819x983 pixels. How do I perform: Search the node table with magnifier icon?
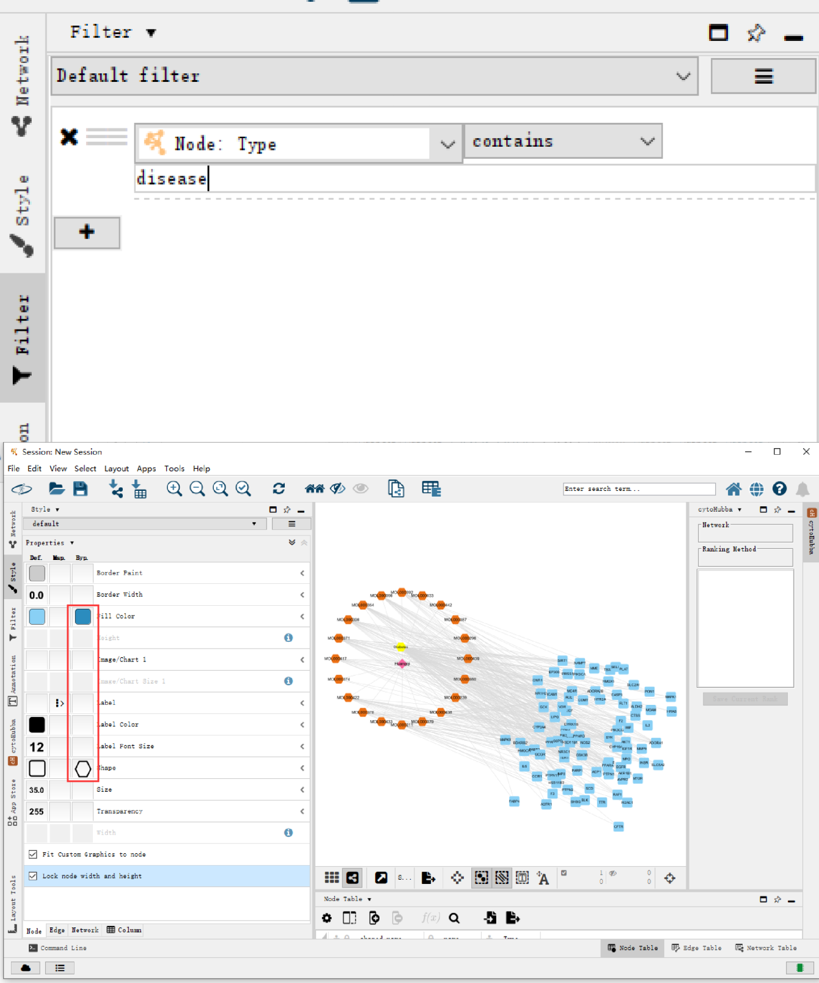tap(454, 918)
